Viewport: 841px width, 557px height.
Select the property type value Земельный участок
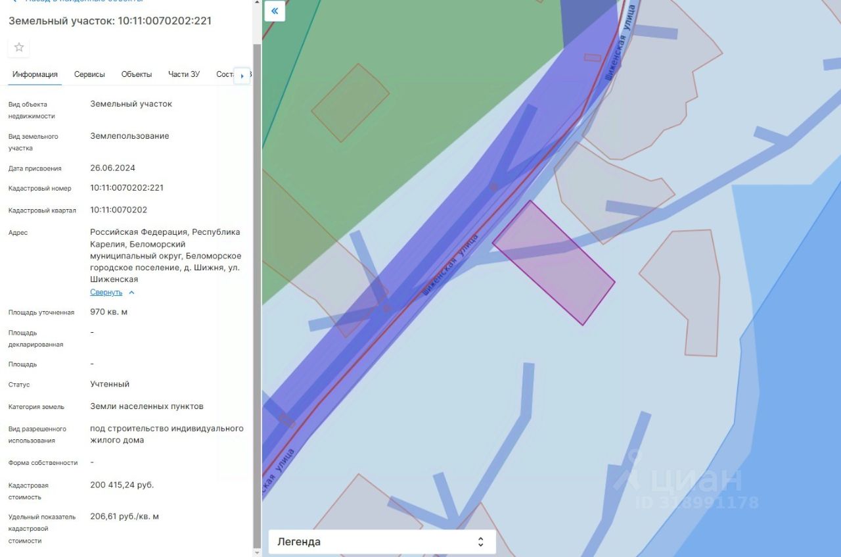(x=131, y=104)
